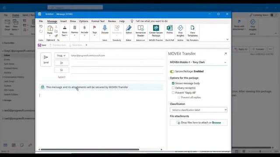Open the File menu in message window
Image resolution: width=280 pixels, height=157 pixels.
point(41,21)
